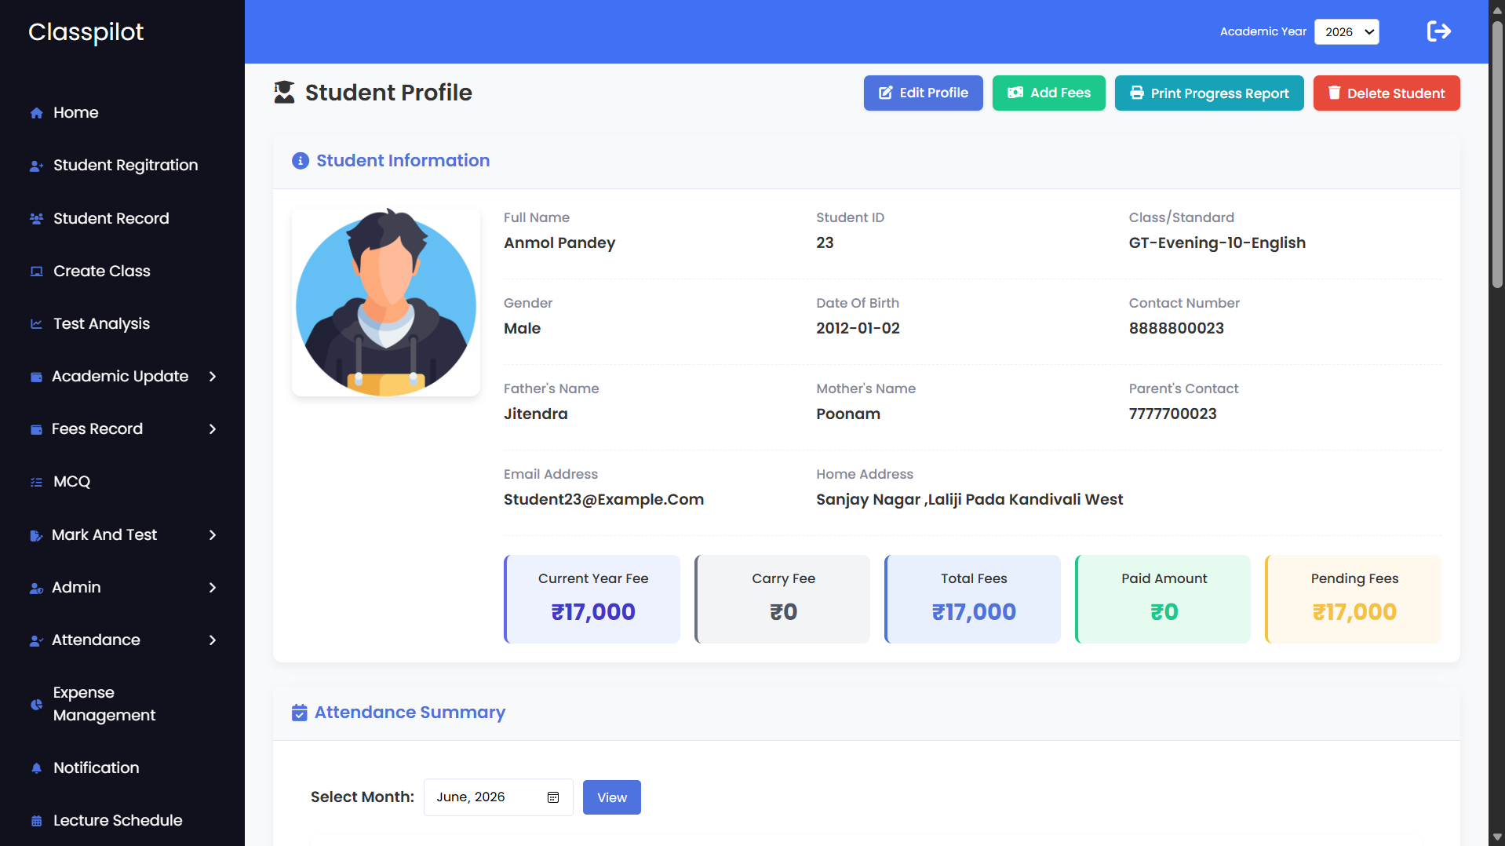Click Academic Update sidebar icon
1505x846 pixels.
pos(36,377)
